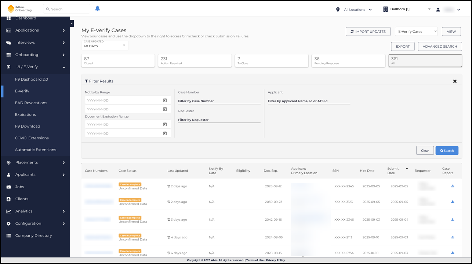Download case report for first row
Image resolution: width=472 pixels, height=264 pixels.
pyautogui.click(x=453, y=186)
